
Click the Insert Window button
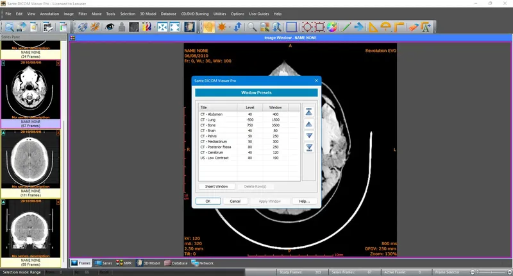pyautogui.click(x=216, y=186)
